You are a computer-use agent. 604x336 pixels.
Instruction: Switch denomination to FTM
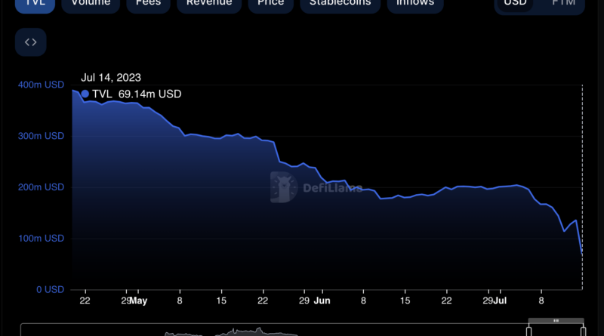pos(563,3)
